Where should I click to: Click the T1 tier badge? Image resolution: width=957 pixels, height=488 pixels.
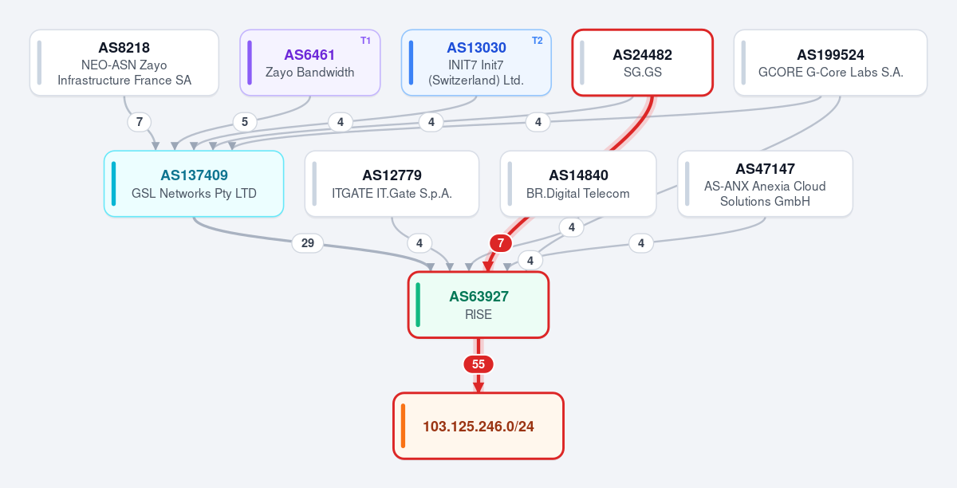[365, 41]
